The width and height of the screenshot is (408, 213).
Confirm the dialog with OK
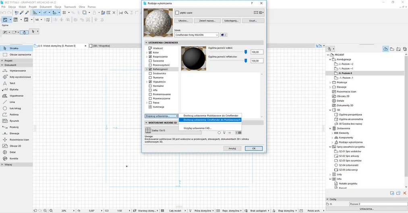(x=254, y=149)
